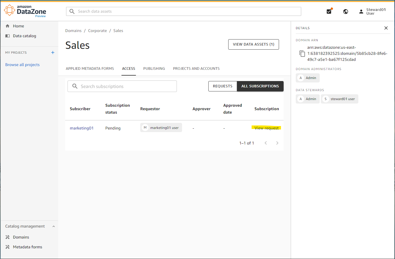This screenshot has height=259, width=395.
Task: Collapse the Catalog management section
Action: [x=54, y=226]
